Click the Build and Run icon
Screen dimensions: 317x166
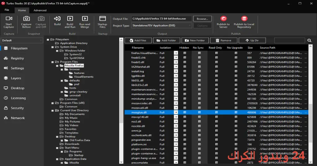coord(70,19)
